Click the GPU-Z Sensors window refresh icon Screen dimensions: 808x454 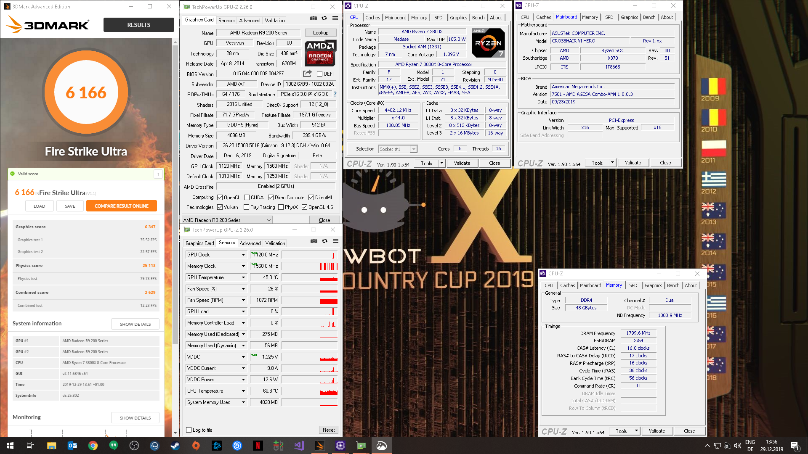[x=324, y=241]
